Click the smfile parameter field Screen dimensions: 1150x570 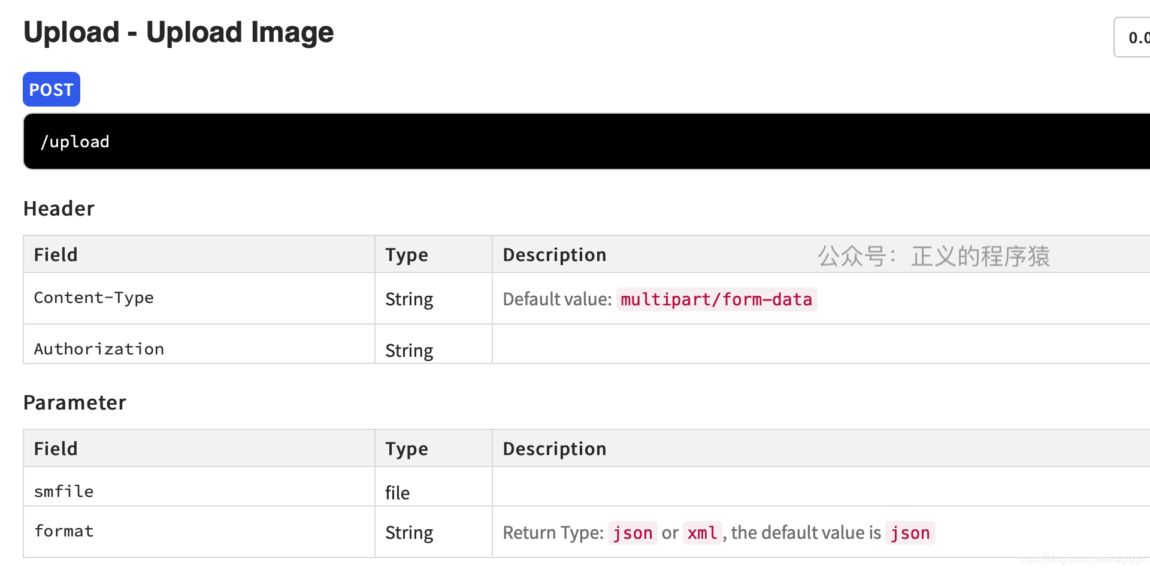pyautogui.click(x=63, y=492)
